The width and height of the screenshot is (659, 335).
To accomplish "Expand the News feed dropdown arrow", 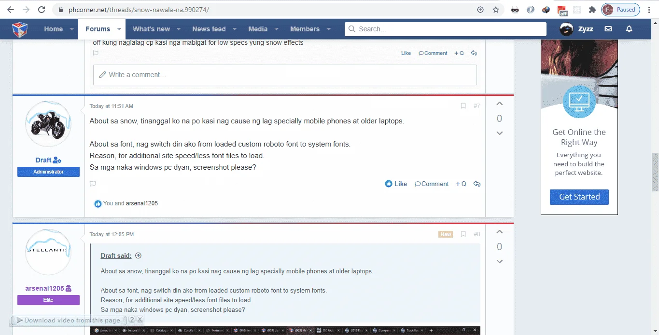I will pyautogui.click(x=235, y=29).
